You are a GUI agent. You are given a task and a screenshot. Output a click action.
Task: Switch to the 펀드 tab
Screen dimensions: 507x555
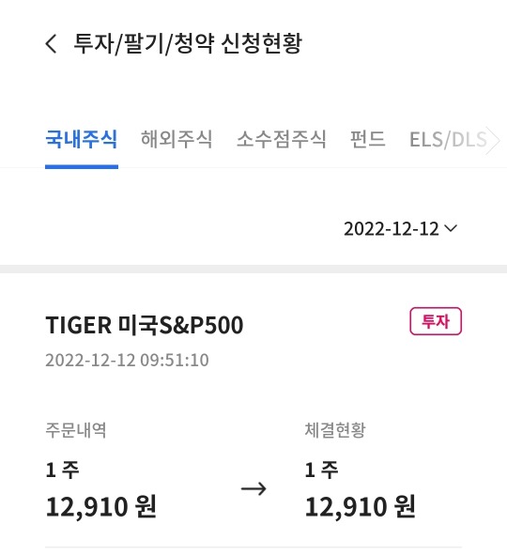[x=367, y=139]
